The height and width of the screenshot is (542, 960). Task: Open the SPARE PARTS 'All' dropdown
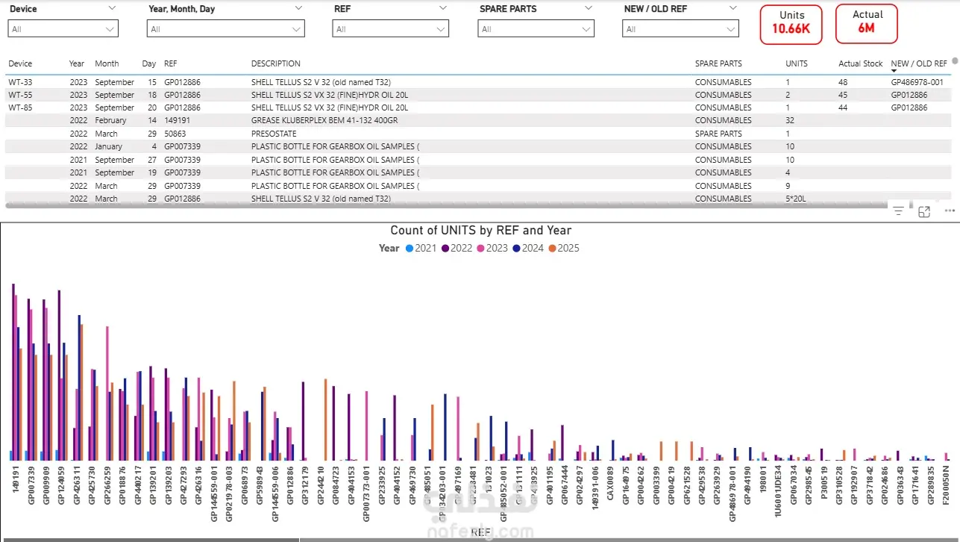(x=536, y=29)
